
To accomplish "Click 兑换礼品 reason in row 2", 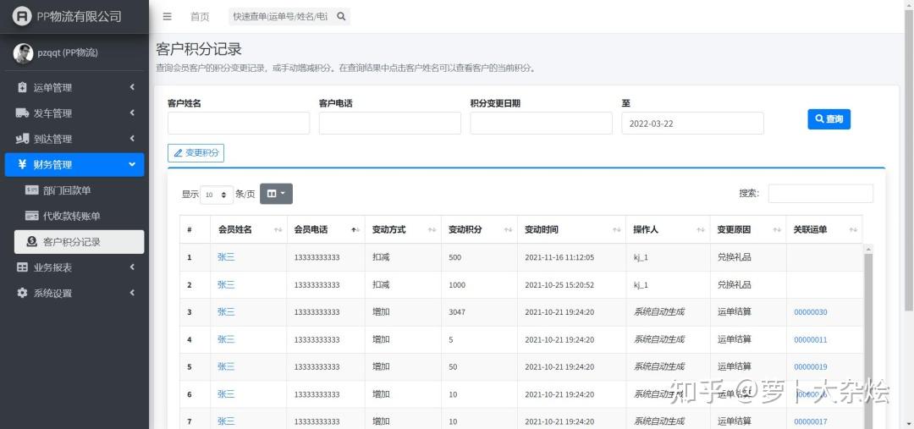I will pos(735,285).
